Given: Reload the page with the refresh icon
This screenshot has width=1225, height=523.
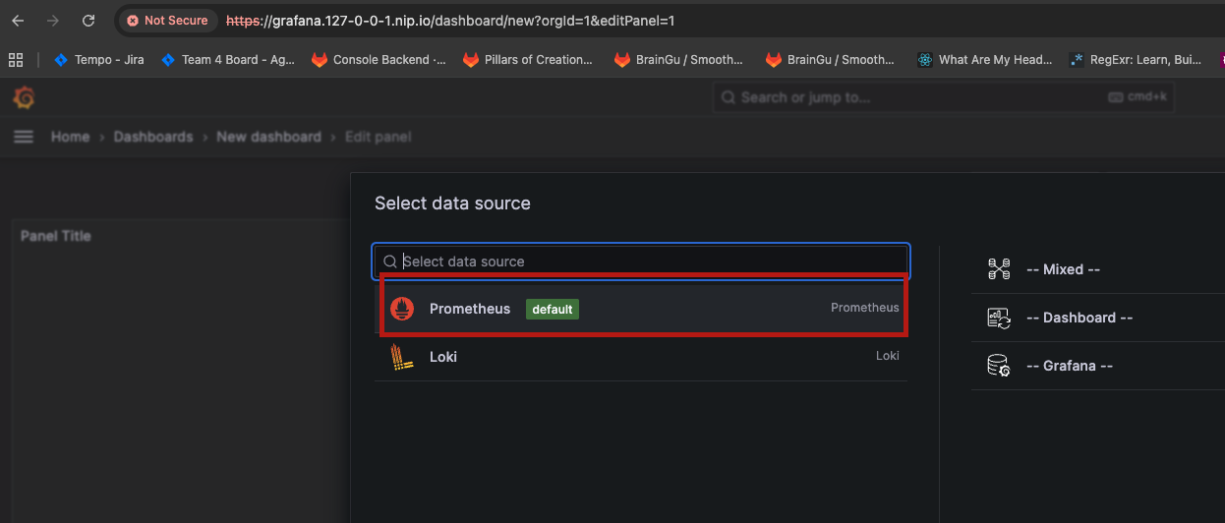Looking at the screenshot, I should coord(88,21).
